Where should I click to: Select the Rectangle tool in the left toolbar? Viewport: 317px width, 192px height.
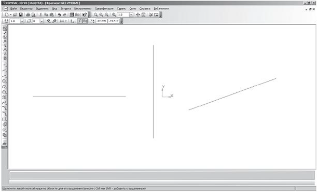pyautogui.click(x=5, y=119)
